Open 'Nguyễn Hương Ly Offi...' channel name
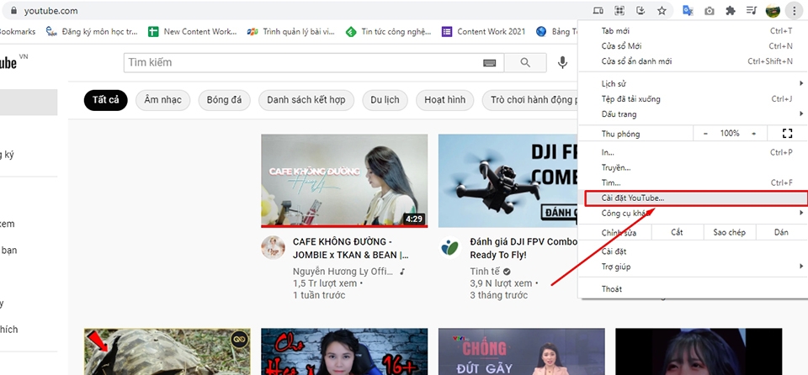808x375 pixels. pyautogui.click(x=343, y=272)
